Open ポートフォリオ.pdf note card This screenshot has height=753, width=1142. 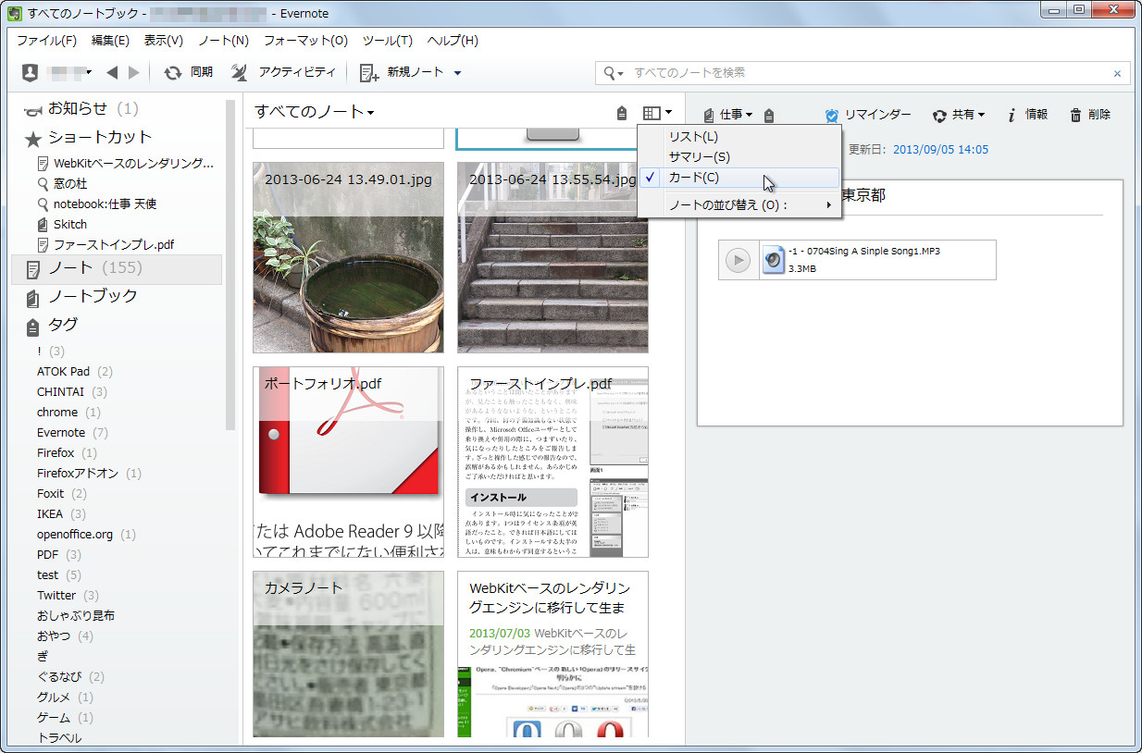tap(348, 462)
